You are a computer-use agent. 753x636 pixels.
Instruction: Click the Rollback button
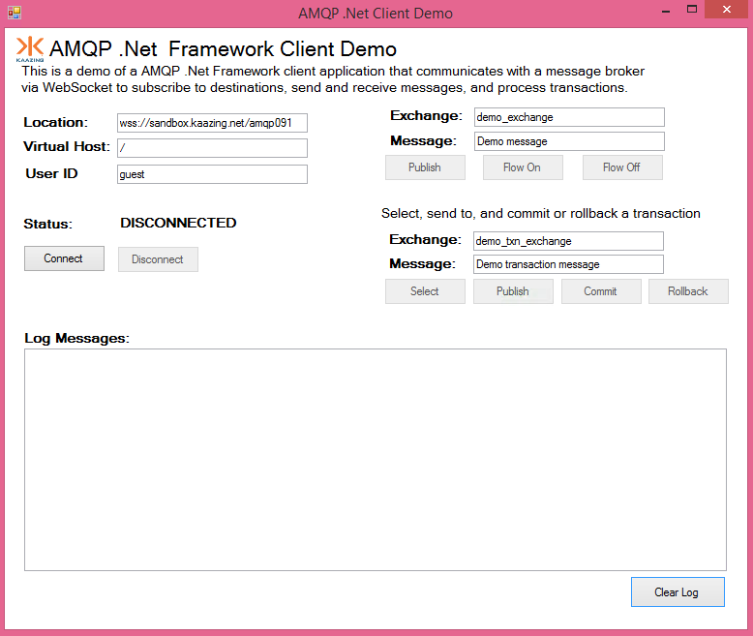688,291
